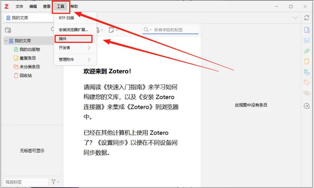This screenshot has width=314, height=188.
Task: Open the add attachment dropdown arrow
Action: 102,30
